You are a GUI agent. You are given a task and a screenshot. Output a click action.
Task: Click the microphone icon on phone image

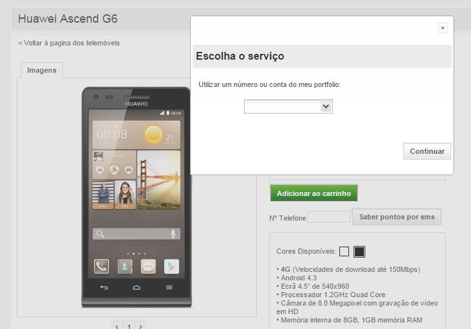(x=173, y=234)
